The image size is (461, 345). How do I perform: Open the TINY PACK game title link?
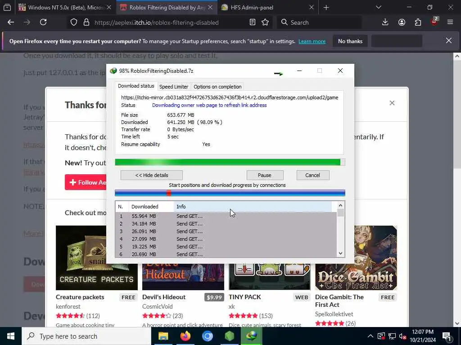(244, 297)
